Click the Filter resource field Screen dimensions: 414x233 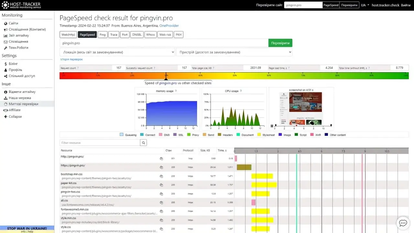click(x=100, y=143)
